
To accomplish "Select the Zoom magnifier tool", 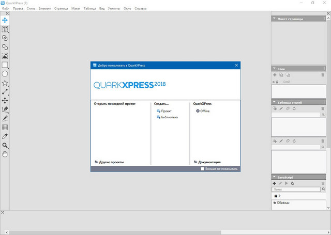I will [x=5, y=145].
